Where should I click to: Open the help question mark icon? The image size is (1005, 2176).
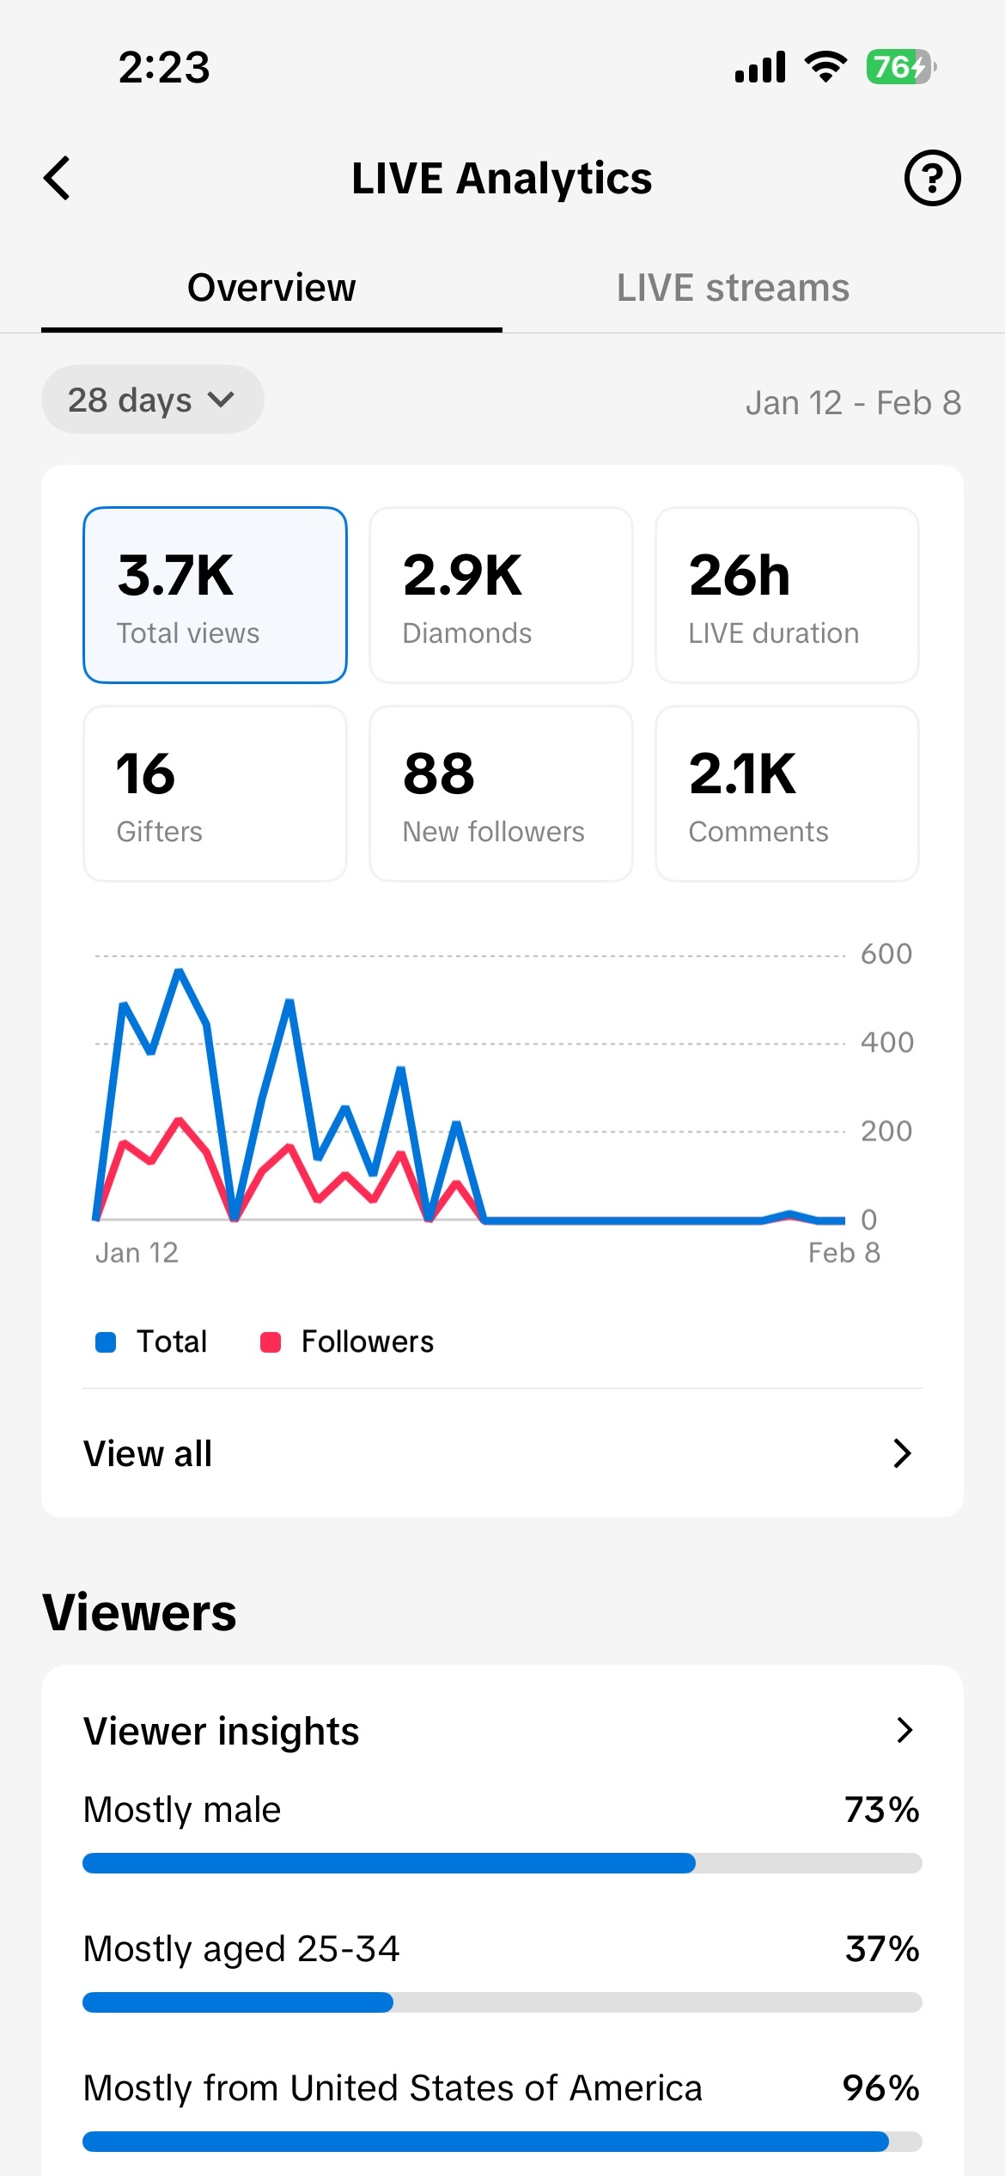[932, 179]
